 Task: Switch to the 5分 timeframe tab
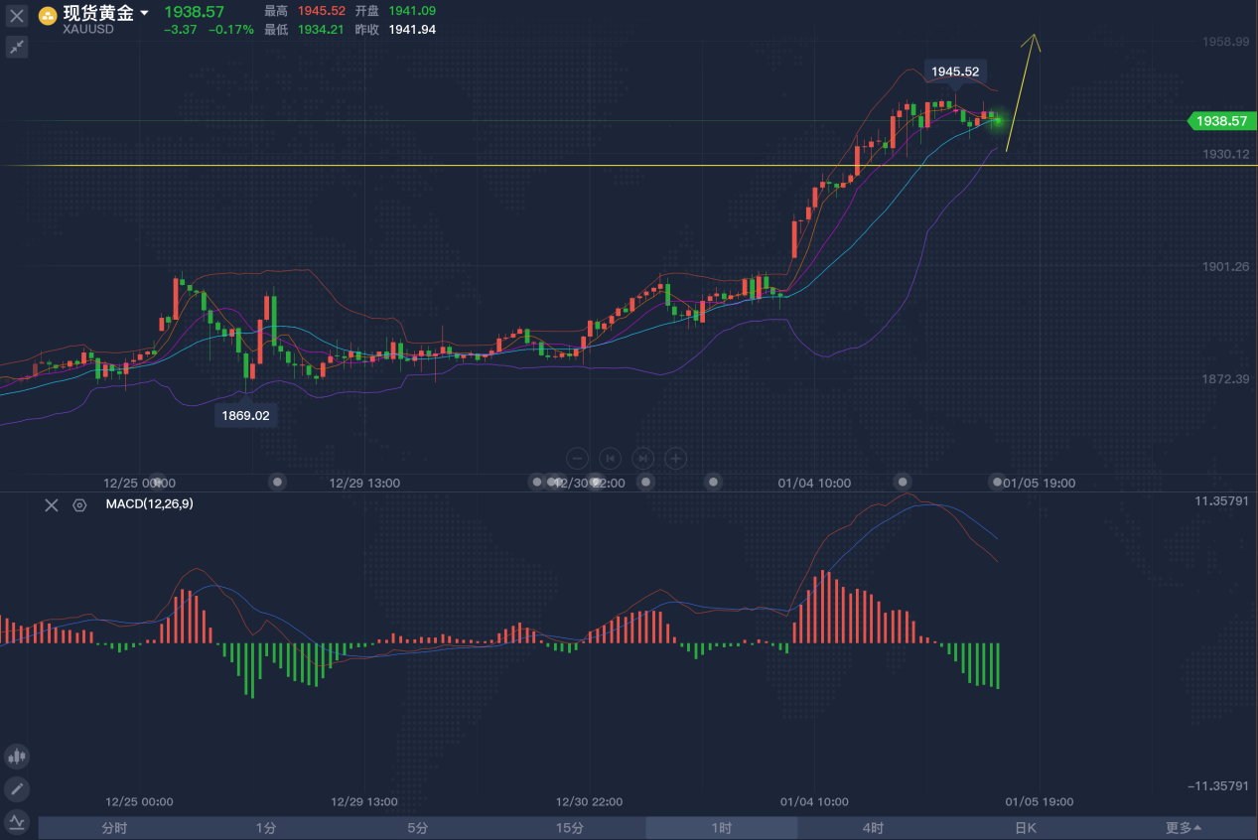pos(417,828)
